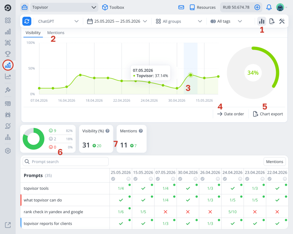Open the sitemap hierarchy sidebar icon
293x234 pixels.
tap(8, 137)
